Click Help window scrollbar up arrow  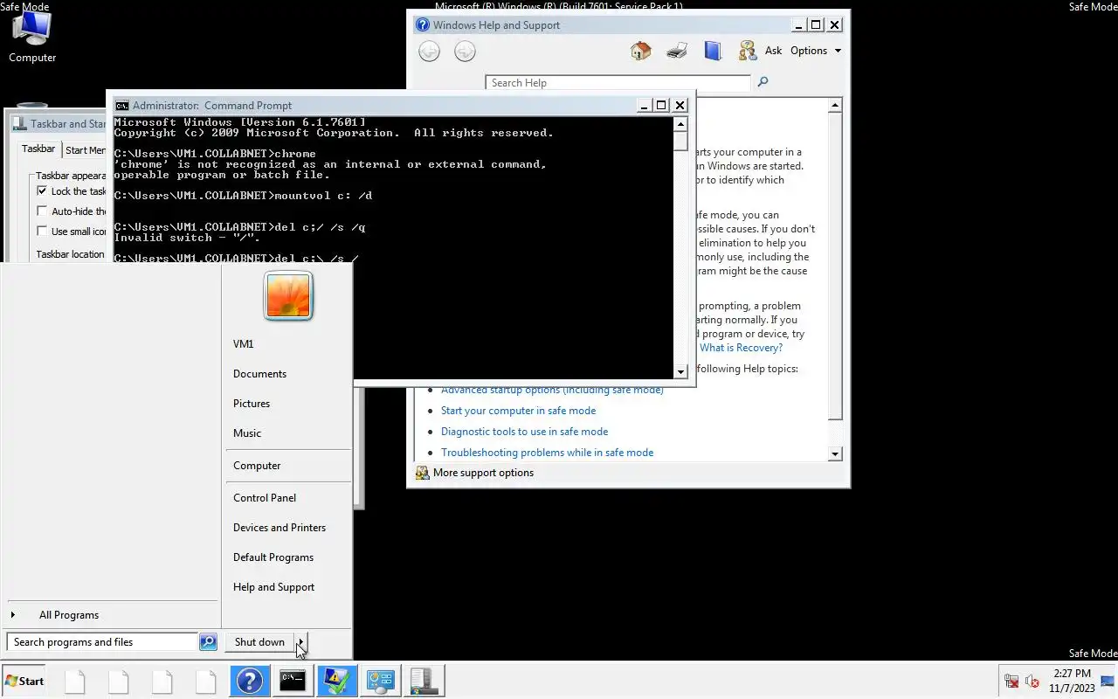pos(835,105)
